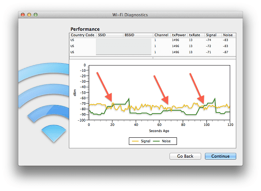
Task: Sort table by BSSID column header
Action: (138, 35)
